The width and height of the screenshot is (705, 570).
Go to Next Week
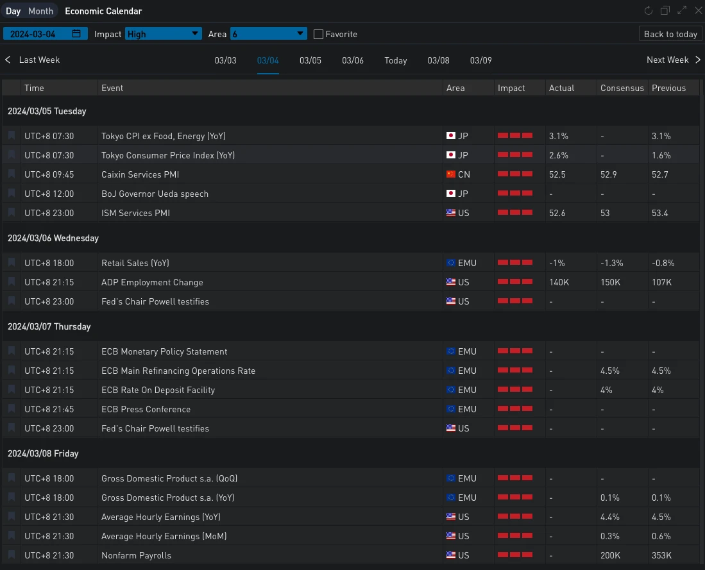pos(673,60)
